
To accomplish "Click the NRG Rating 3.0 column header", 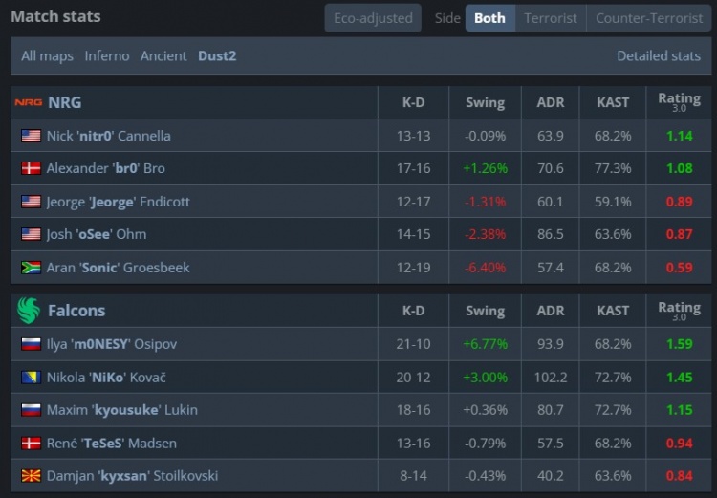I will pos(679,102).
